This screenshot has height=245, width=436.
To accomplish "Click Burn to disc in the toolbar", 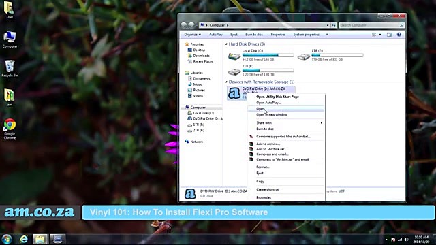I will [x=254, y=35].
